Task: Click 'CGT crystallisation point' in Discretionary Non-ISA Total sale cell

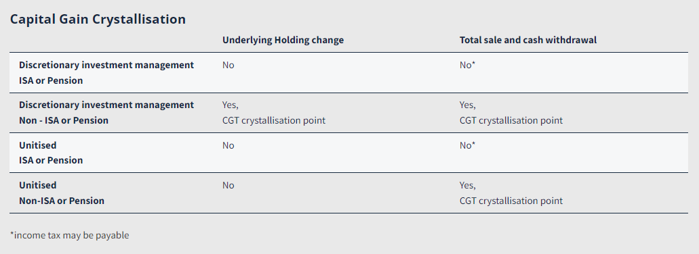Action: 511,120
